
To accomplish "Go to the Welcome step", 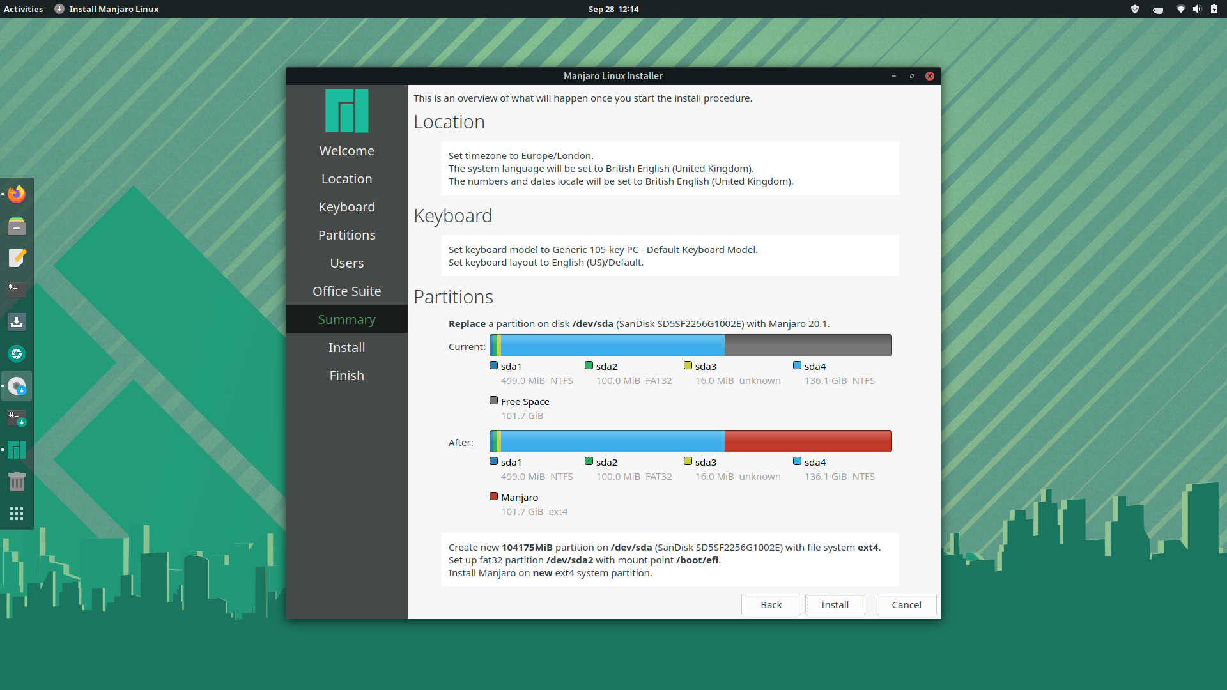I will 346,151.
